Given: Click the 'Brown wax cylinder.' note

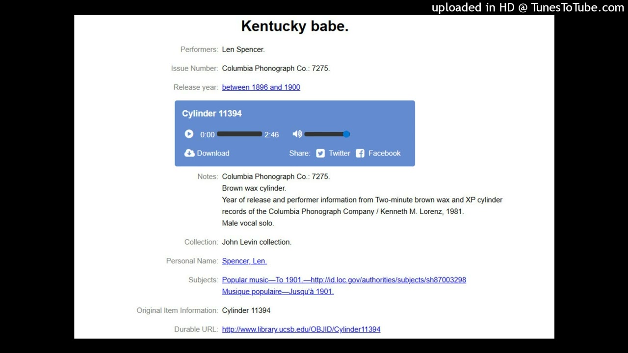Looking at the screenshot, I should click(254, 188).
